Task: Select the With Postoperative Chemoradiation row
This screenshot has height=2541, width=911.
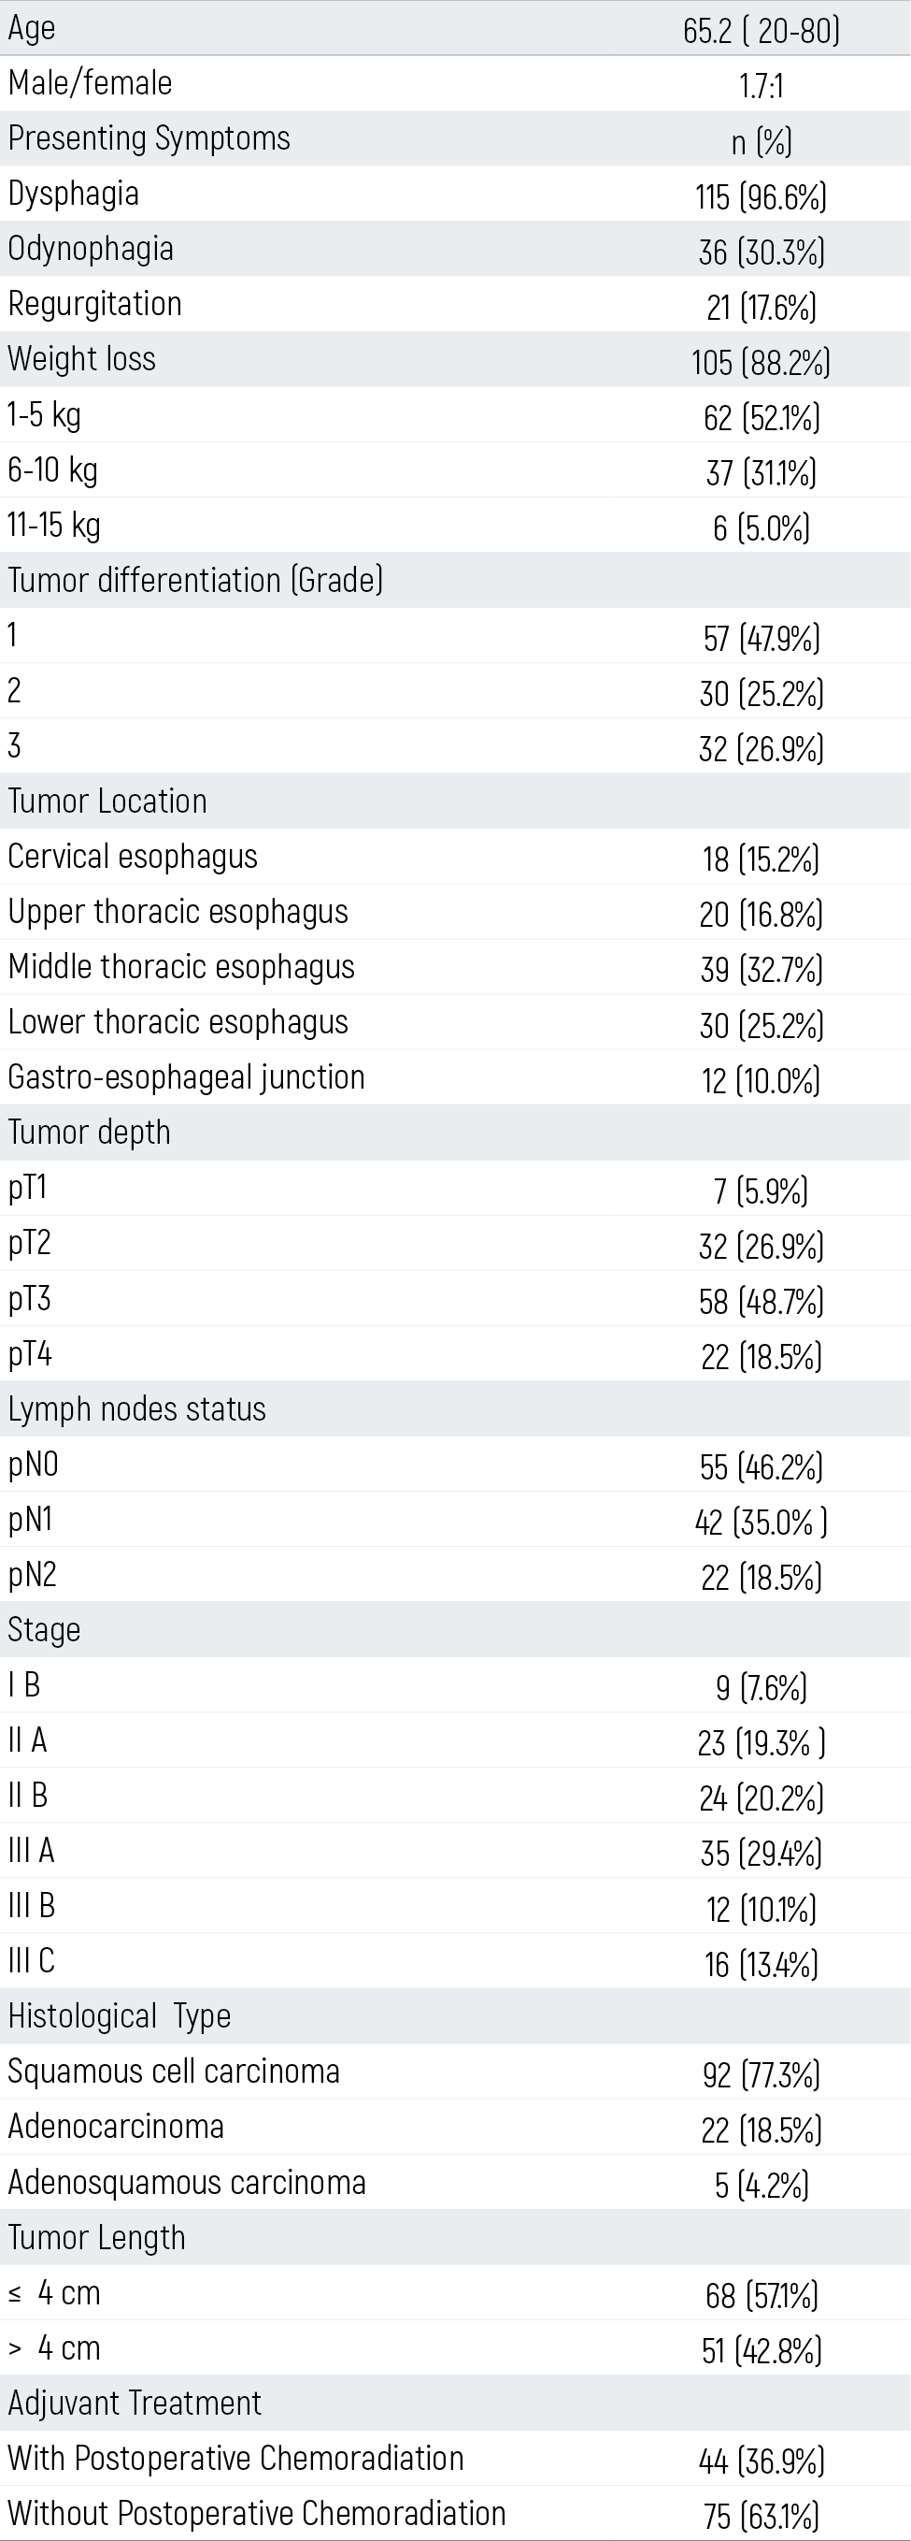Action: point(456,2458)
